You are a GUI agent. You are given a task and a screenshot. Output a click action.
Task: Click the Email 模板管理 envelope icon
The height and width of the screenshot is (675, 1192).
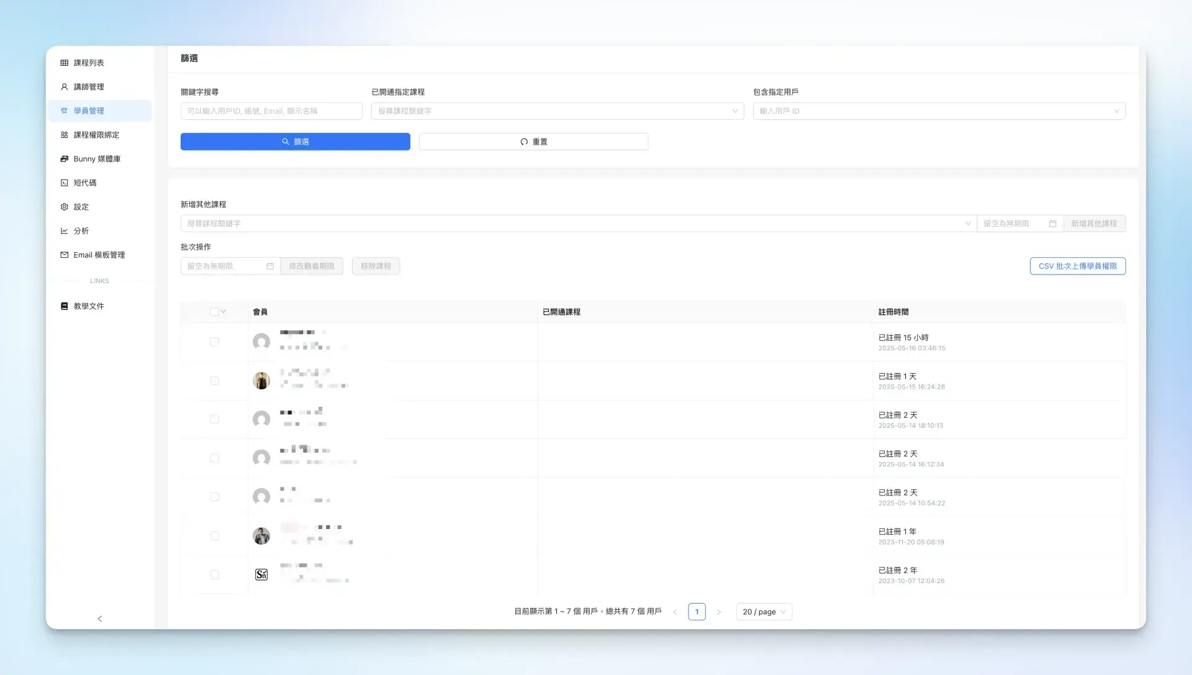pyautogui.click(x=64, y=255)
